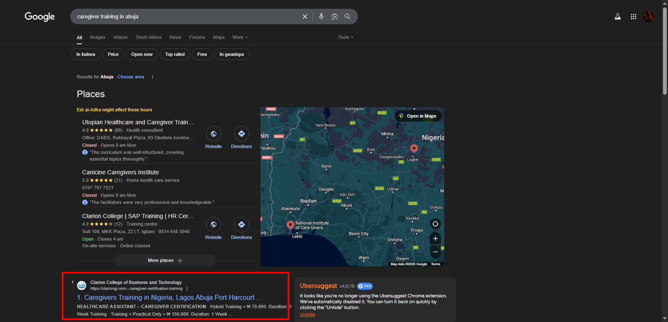Apply the Open now filter chip
668x322 pixels.
142,54
